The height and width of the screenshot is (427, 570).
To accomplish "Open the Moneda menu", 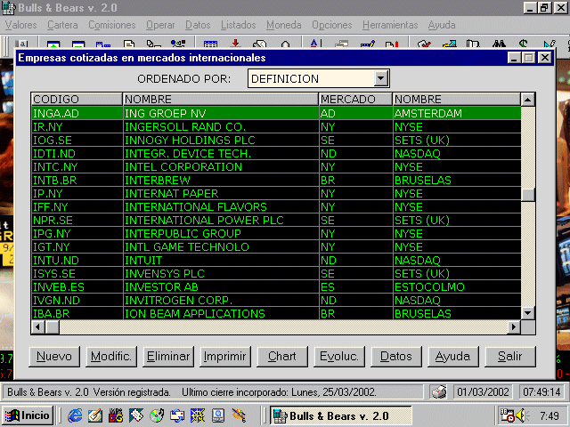I will tap(284, 25).
